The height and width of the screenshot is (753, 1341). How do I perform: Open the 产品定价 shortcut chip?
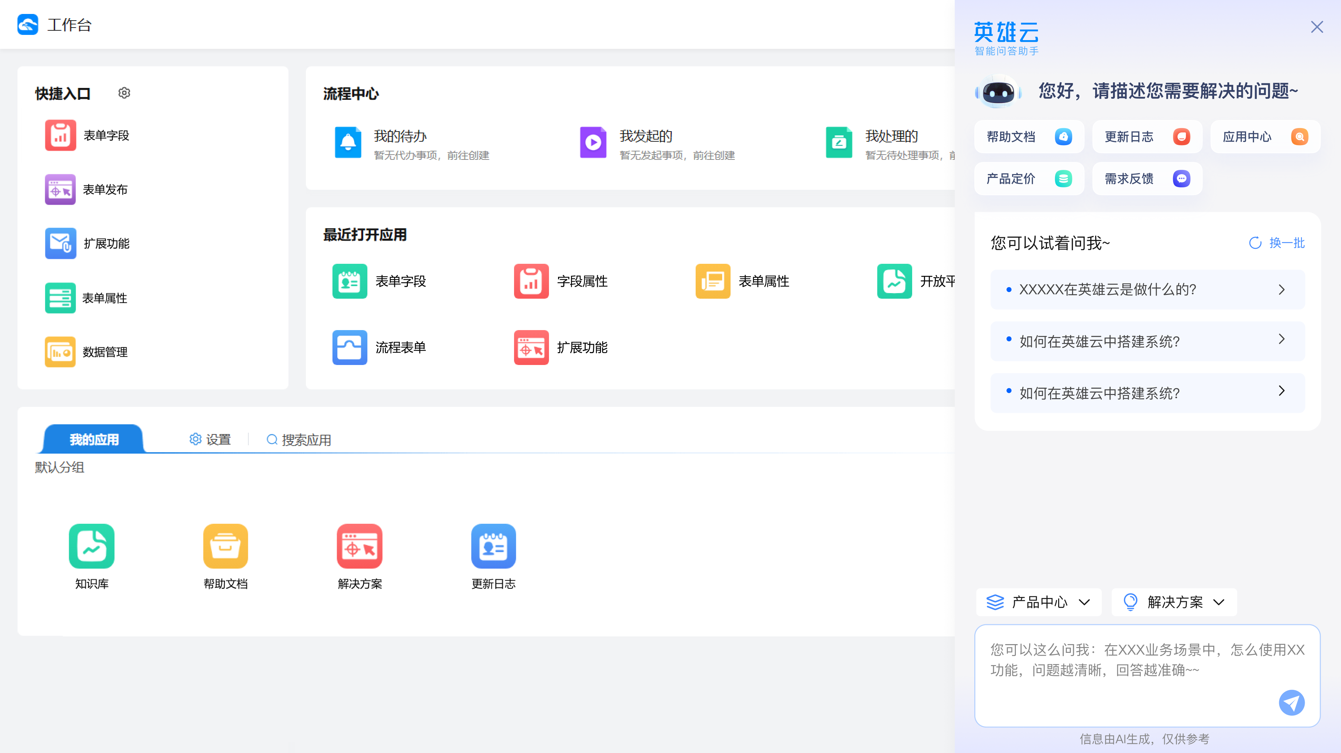point(1029,179)
